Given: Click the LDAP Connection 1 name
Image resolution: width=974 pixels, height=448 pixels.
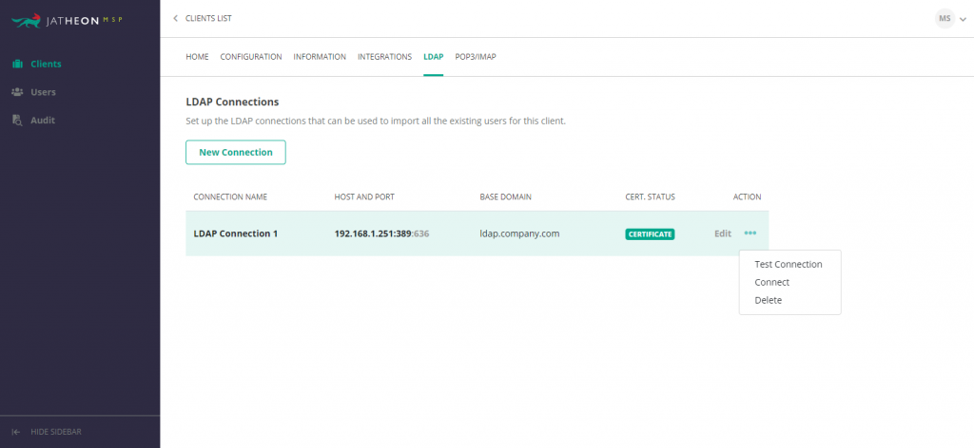Looking at the screenshot, I should pos(236,233).
